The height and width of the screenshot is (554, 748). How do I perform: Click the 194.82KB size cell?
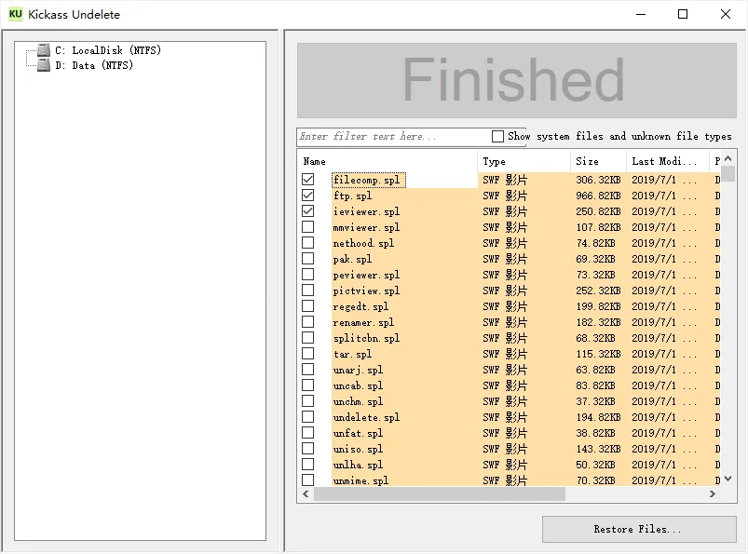(x=598, y=417)
